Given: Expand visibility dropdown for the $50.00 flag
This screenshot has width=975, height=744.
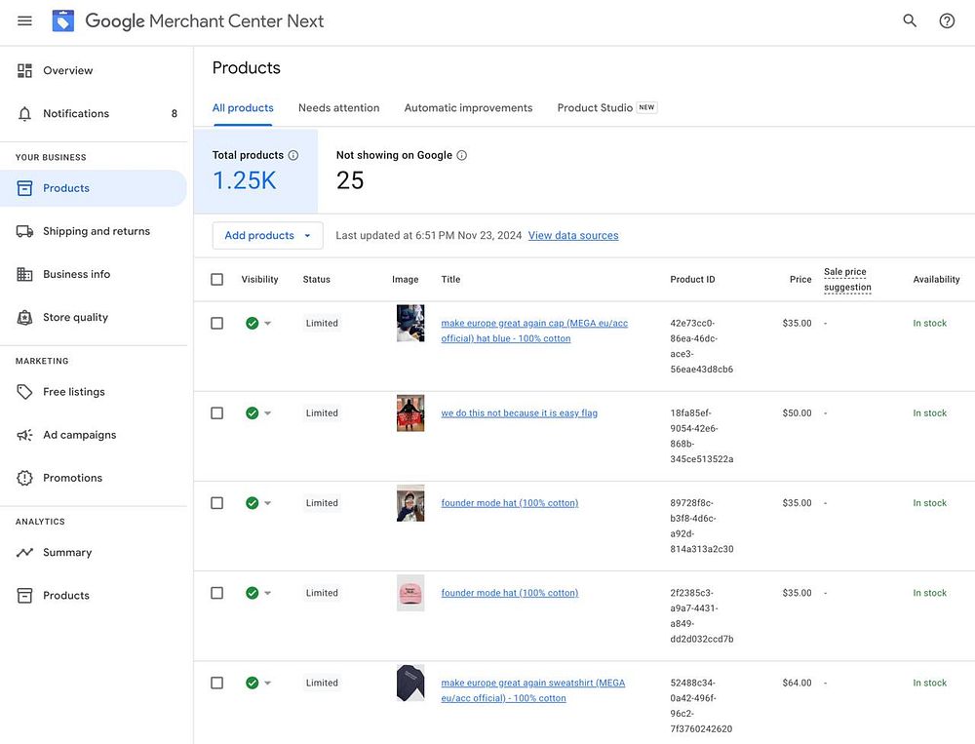Looking at the screenshot, I should click(268, 413).
